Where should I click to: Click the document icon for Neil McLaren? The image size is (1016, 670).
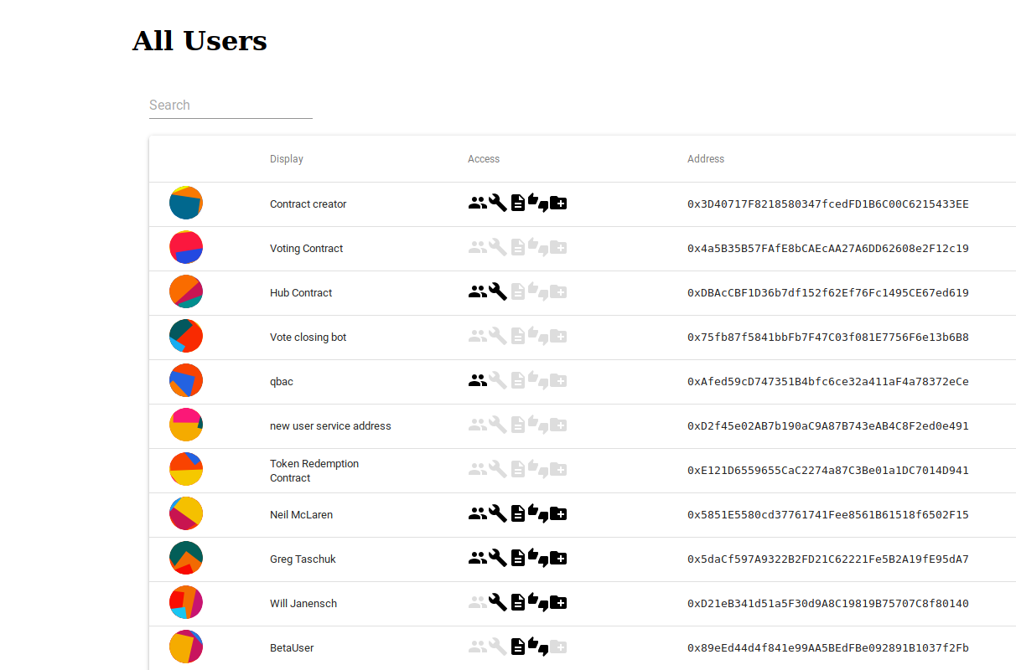[x=518, y=514]
